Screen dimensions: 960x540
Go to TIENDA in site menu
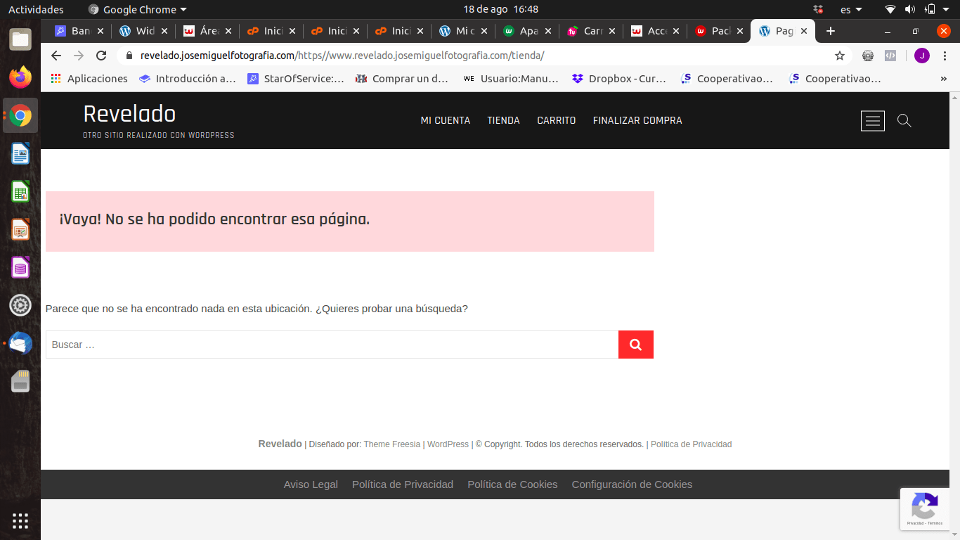(504, 120)
